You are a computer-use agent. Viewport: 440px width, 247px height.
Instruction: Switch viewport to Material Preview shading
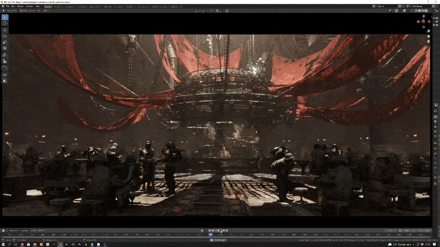pyautogui.click(x=423, y=11)
